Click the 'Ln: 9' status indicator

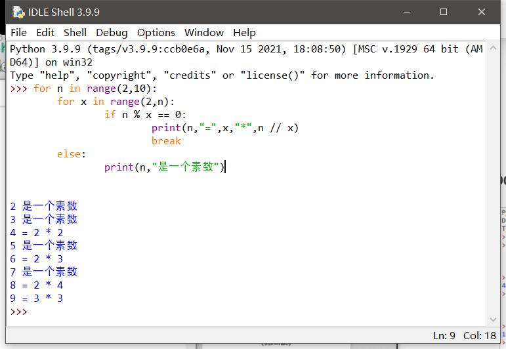tap(444, 336)
